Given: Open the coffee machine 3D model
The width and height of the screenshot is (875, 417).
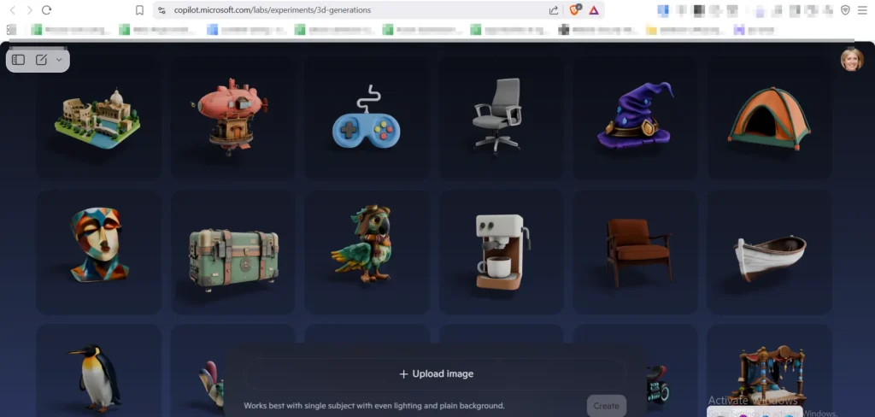Looking at the screenshot, I should 501,252.
